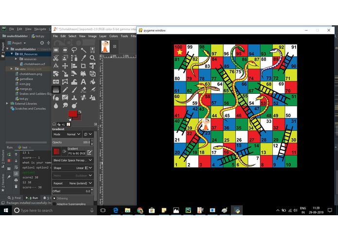Click the gradient preview swatch in GIMP options
The width and height of the screenshot is (338, 240).
click(x=56, y=152)
